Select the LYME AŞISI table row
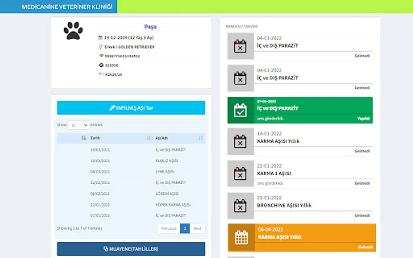This screenshot has width=413, height=258. click(131, 172)
